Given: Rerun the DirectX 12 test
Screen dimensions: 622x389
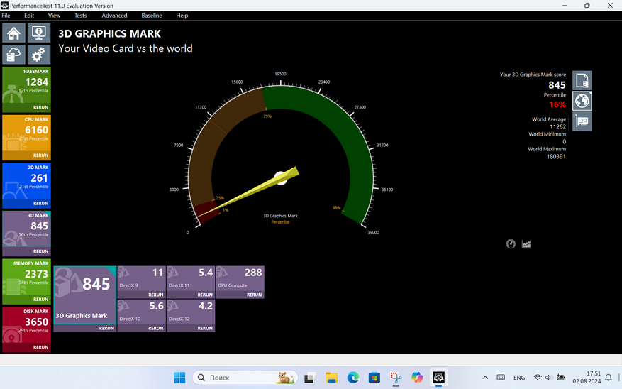Looking at the screenshot, I should point(204,328).
